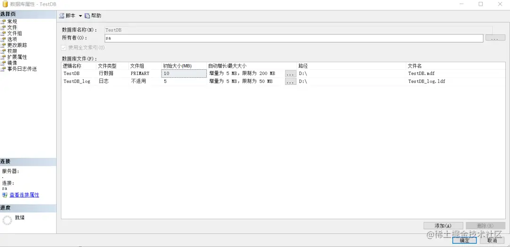Click the 选项 page icon
Viewport: 510px width, 247px height.
[x=3, y=39]
